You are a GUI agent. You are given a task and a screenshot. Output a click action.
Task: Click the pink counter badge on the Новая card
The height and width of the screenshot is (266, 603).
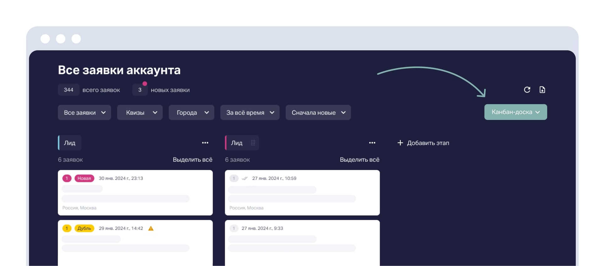pos(67,178)
